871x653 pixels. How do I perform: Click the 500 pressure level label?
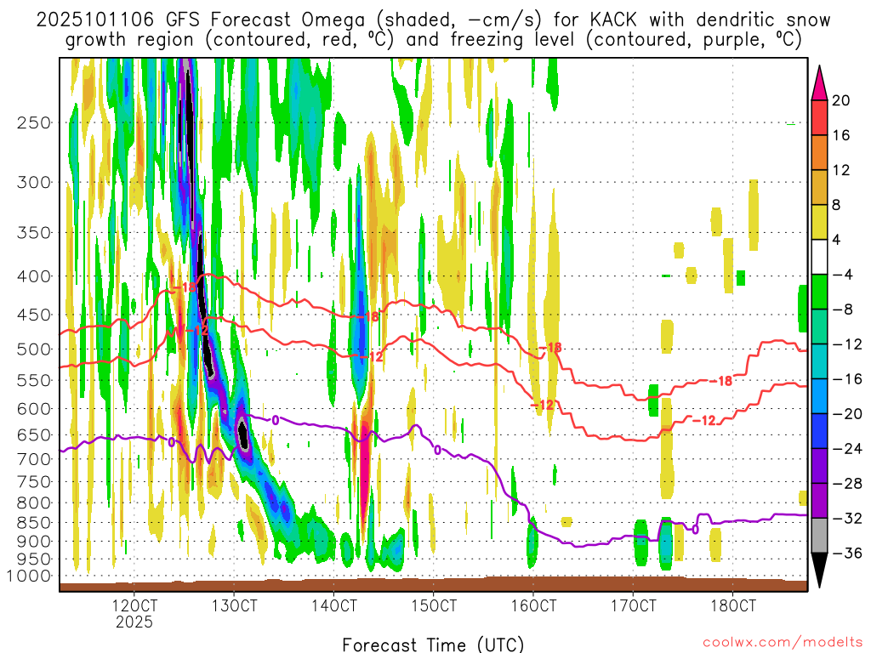34,349
